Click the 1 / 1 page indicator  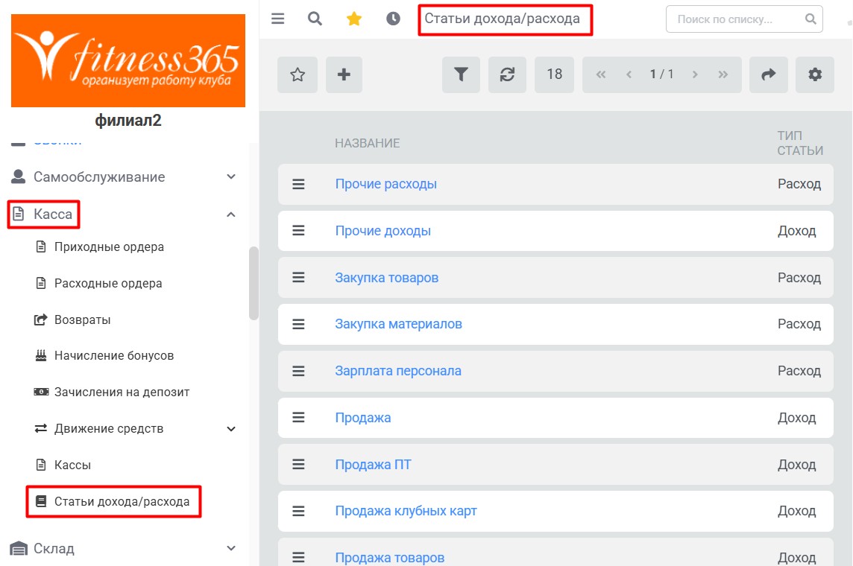(661, 74)
